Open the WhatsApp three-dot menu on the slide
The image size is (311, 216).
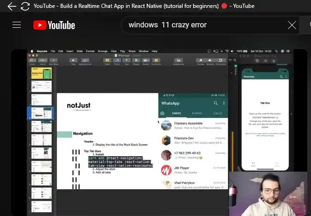coord(224,103)
